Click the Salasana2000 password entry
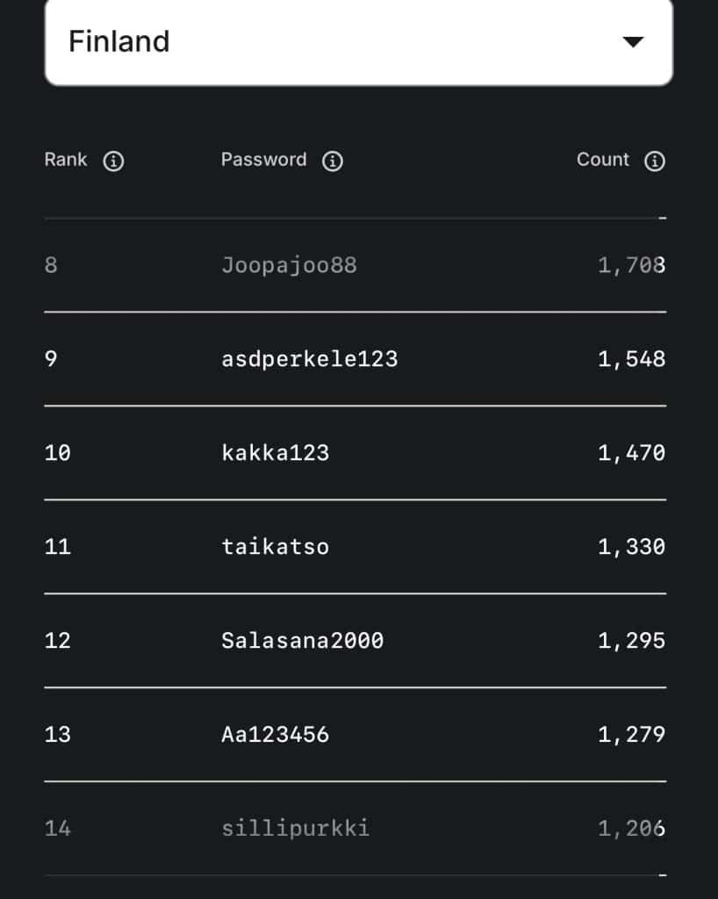 [302, 641]
